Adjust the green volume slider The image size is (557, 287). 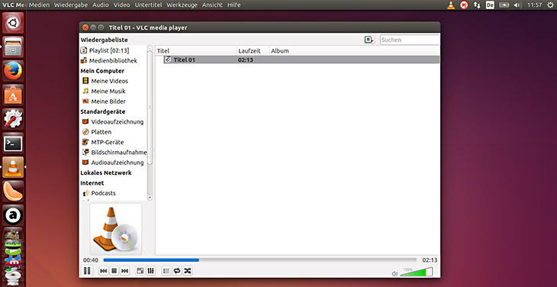click(417, 272)
